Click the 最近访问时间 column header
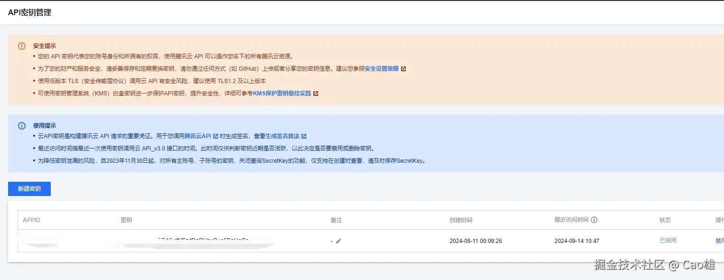Viewport: 724px width, 280px height. pyautogui.click(x=571, y=220)
